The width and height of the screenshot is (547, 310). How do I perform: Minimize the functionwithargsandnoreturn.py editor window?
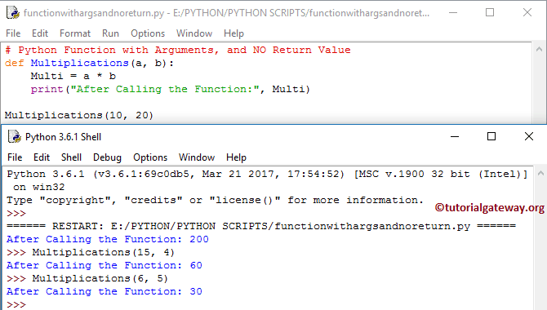coord(453,12)
